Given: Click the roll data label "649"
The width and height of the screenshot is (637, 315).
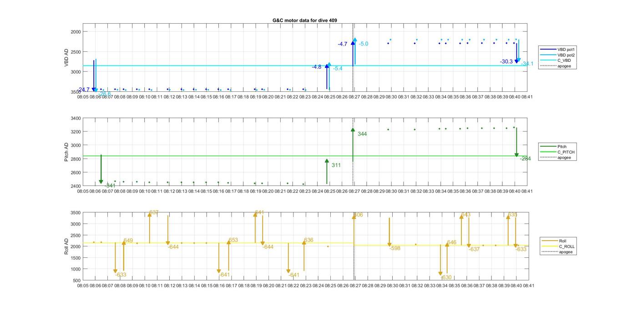Looking at the screenshot, I should 128,241.
